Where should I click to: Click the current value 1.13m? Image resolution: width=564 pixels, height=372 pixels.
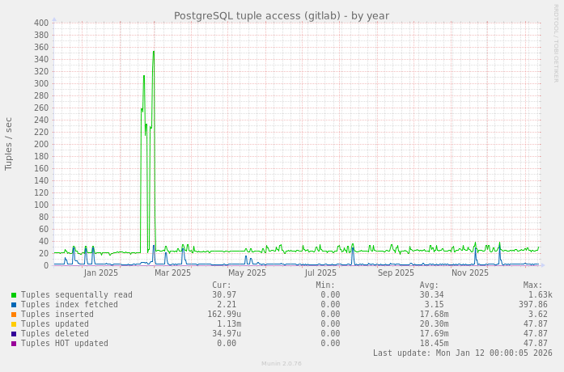(229, 324)
